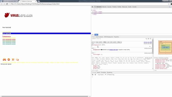Switch to the Timeline panel tab
The image size is (172, 97).
click(x=114, y=7)
